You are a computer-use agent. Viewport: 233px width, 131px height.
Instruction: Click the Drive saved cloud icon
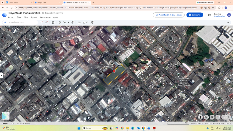click(x=43, y=13)
